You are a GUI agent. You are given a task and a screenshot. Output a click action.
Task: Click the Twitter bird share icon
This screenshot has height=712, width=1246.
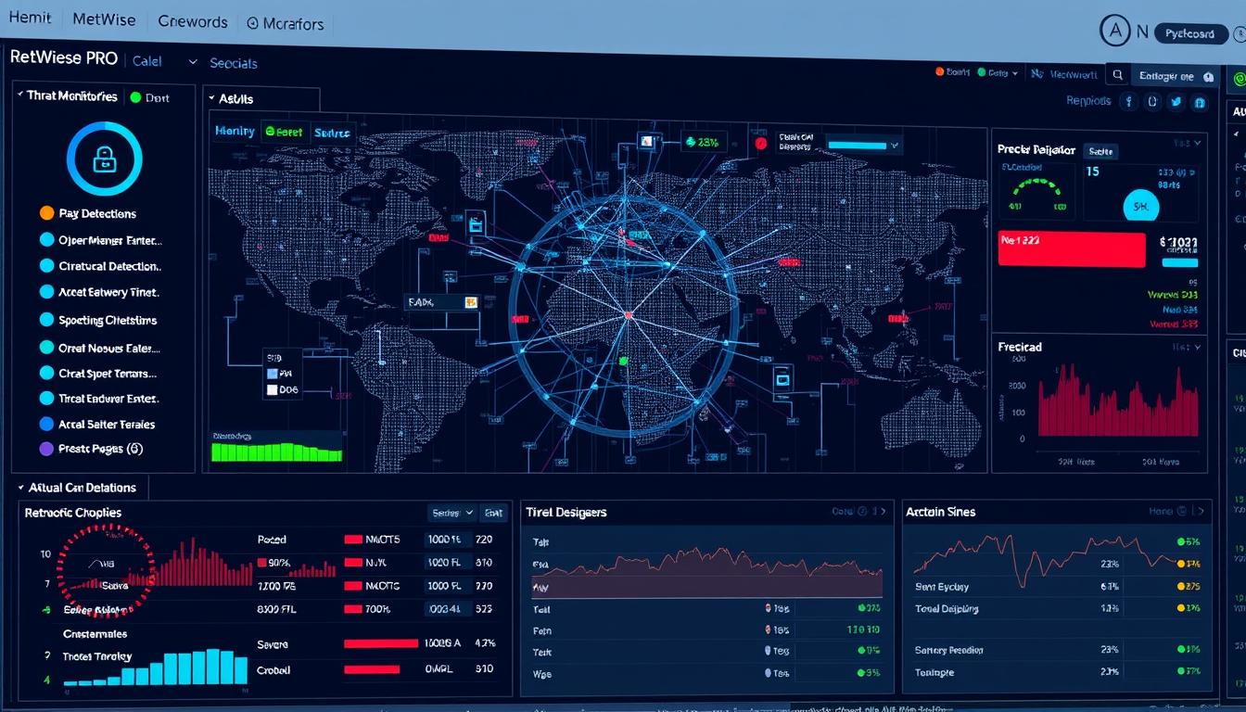coord(1176,102)
